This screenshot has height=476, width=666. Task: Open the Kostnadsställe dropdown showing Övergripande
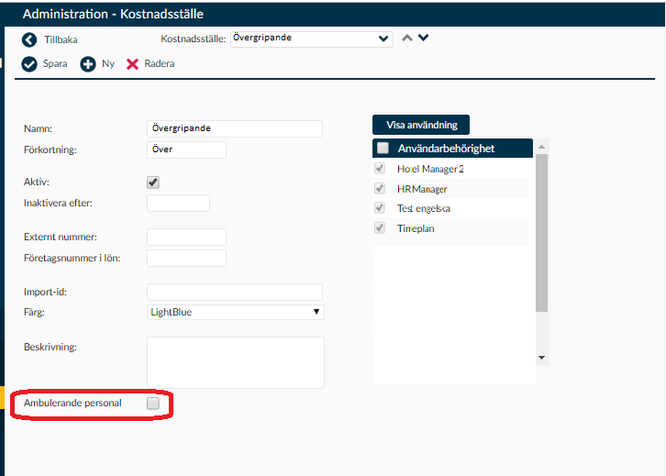(312, 39)
